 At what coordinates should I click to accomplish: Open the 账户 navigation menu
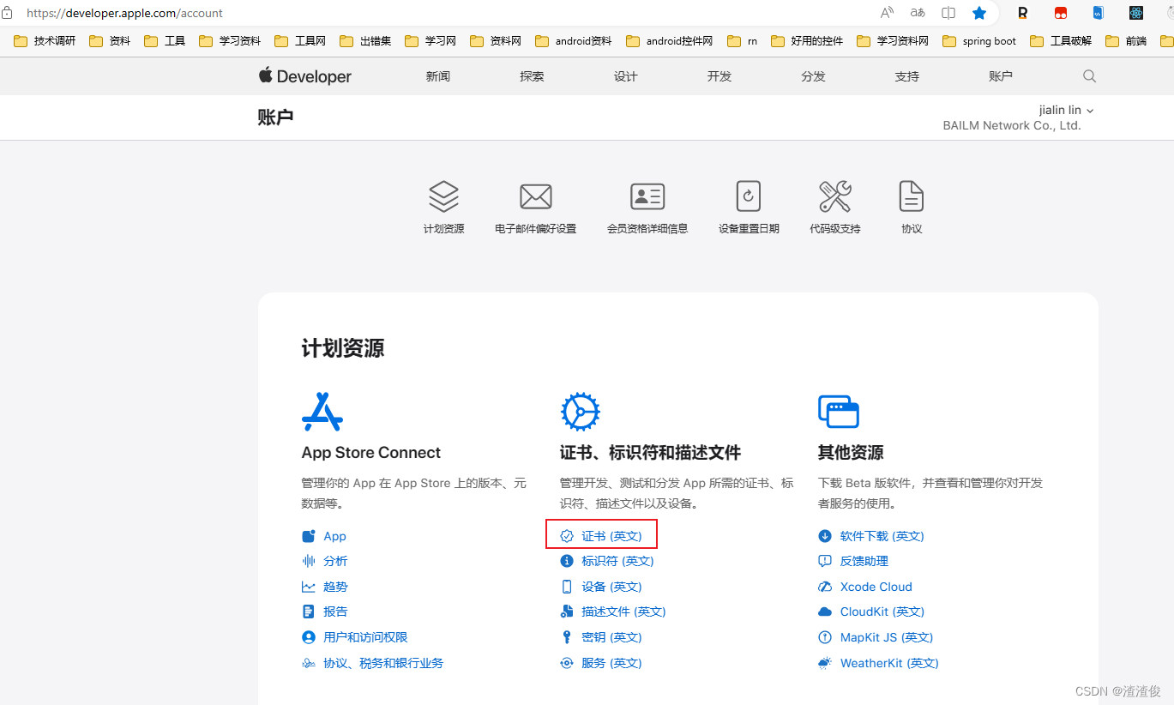[x=1001, y=76]
